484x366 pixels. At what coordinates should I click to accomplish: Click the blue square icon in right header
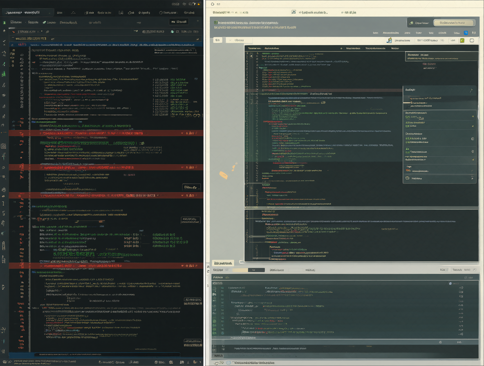point(466,33)
